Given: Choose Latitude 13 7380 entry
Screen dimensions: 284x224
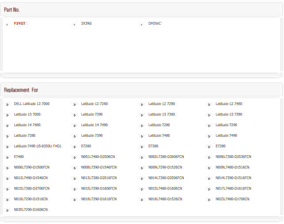Looking at the screenshot, I should tap(161, 115).
